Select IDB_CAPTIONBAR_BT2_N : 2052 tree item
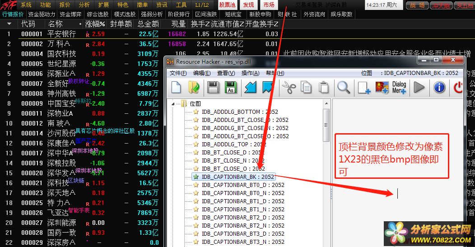The width and height of the screenshot is (475, 247). coord(243,225)
